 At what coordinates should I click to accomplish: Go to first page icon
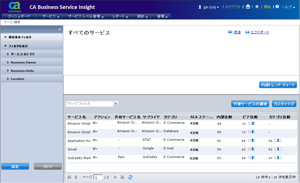[69, 177]
